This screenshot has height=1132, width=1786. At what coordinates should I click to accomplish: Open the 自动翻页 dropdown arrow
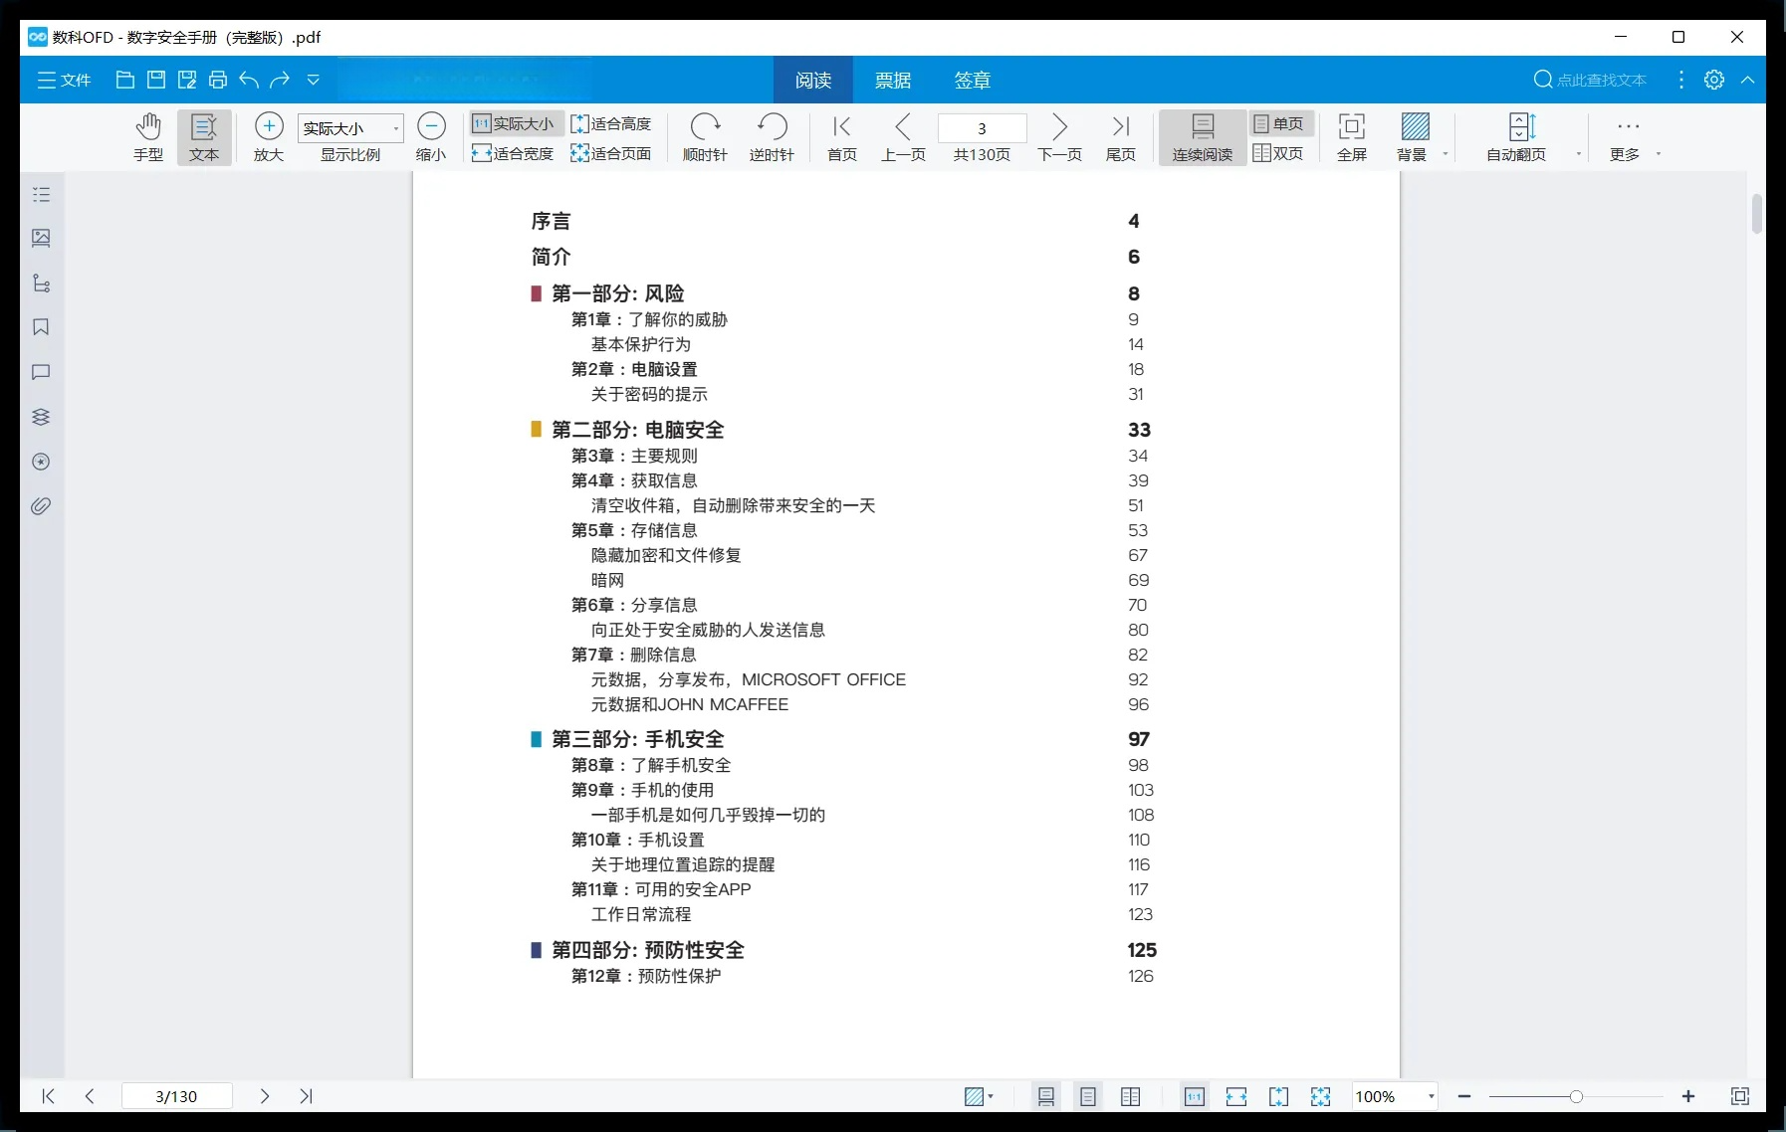[x=1579, y=154]
